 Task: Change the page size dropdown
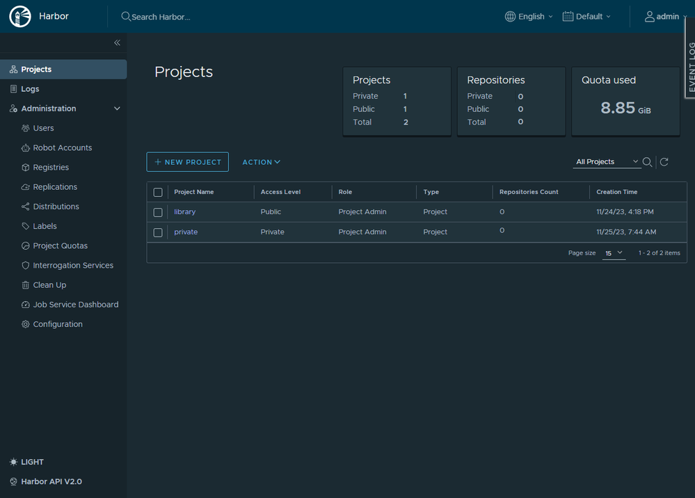click(614, 253)
